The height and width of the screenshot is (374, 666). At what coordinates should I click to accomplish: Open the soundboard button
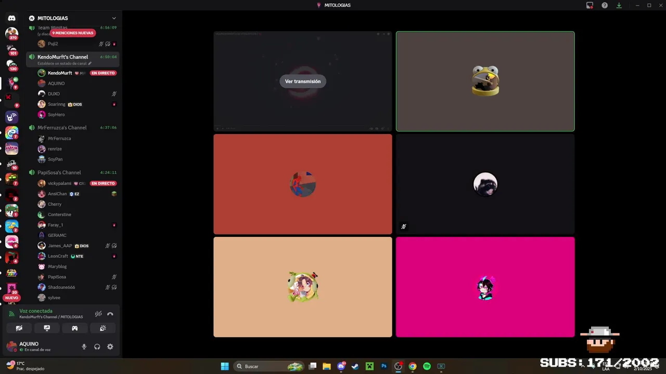pos(103,328)
